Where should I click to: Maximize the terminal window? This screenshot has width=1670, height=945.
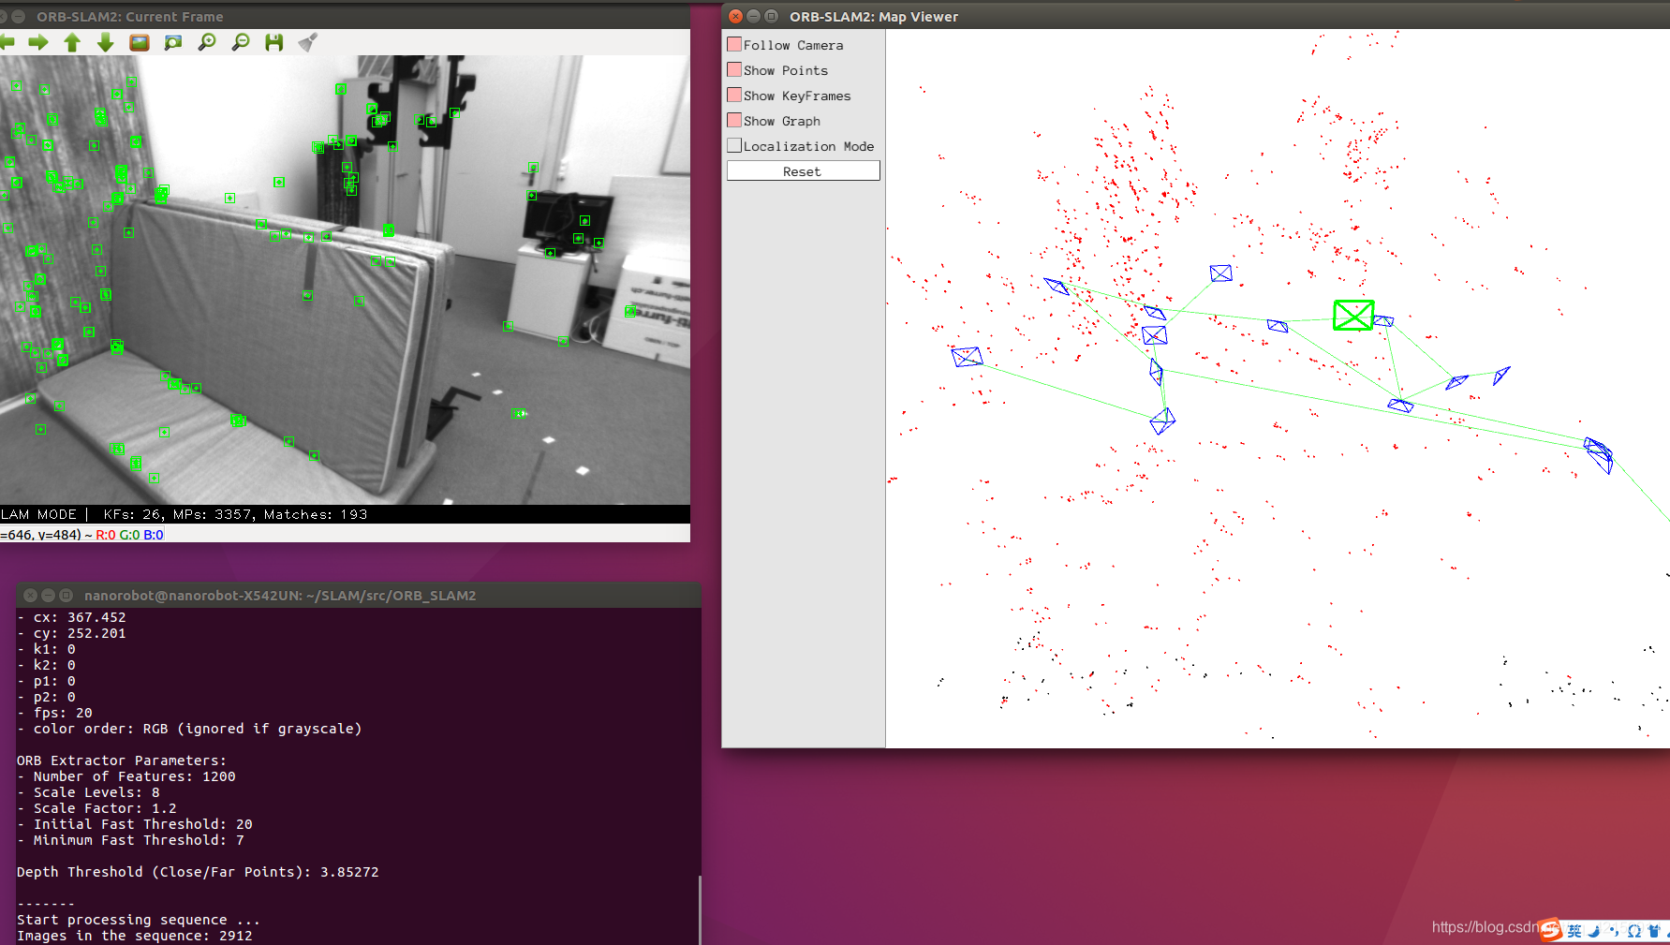click(x=67, y=595)
